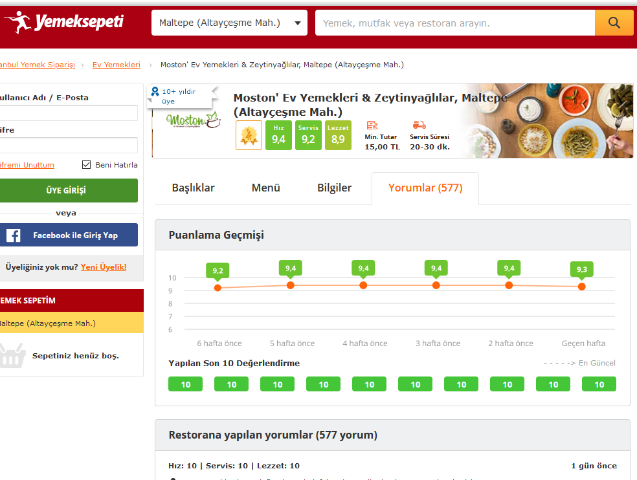Click the 5 hafta önce chart point
Viewport: 637px width, 480px height.
point(291,285)
